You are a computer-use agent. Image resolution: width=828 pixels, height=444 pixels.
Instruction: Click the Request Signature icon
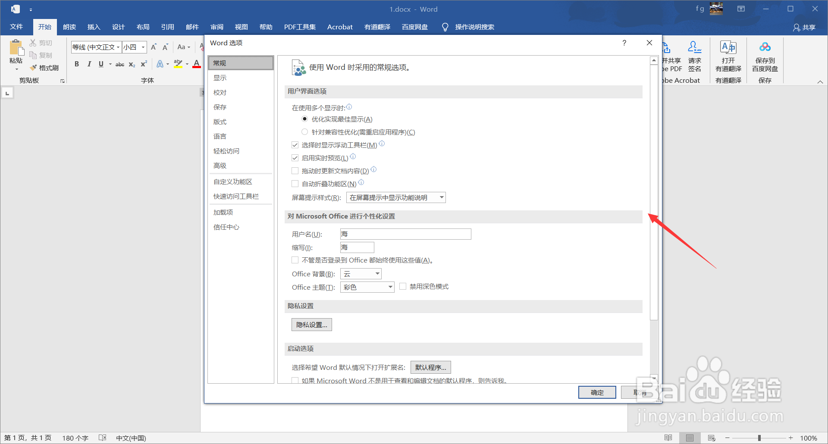tap(694, 47)
